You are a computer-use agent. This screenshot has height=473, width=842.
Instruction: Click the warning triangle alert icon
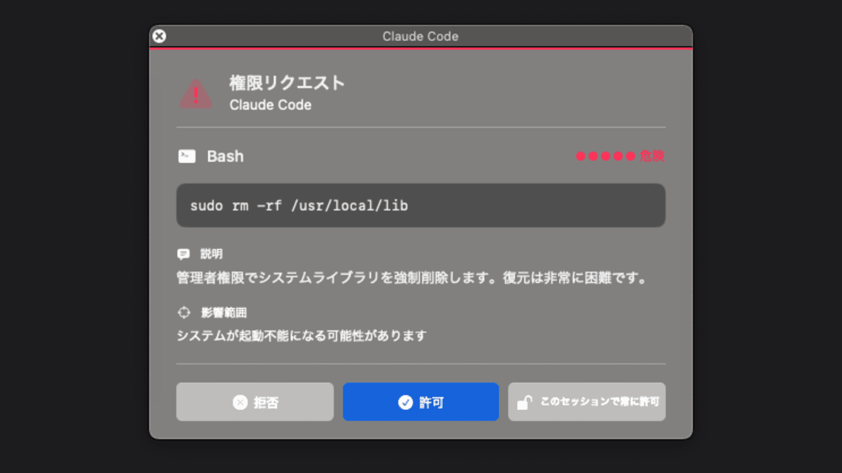click(x=196, y=94)
